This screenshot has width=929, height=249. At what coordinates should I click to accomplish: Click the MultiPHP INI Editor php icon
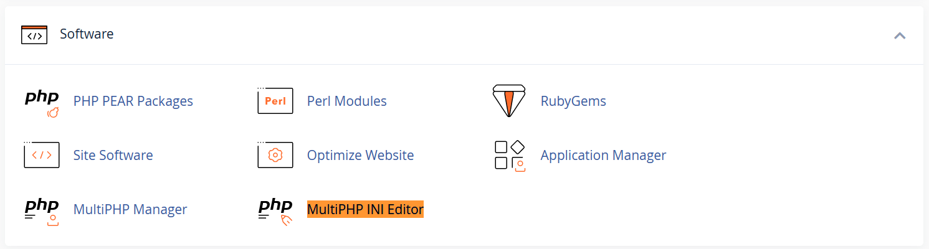tap(275, 212)
